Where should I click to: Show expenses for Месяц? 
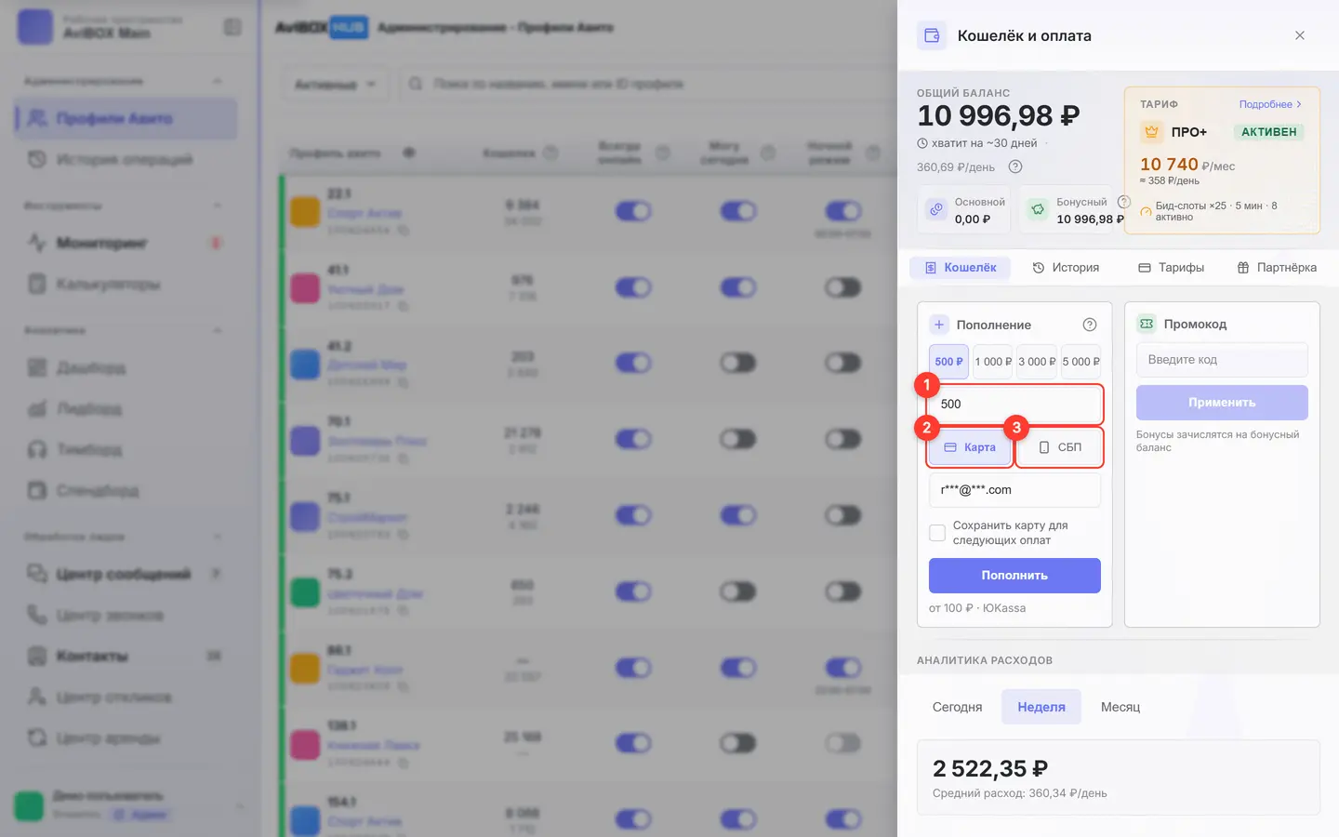click(x=1120, y=707)
